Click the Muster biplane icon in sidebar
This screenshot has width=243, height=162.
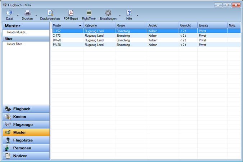pyautogui.click(x=8, y=132)
